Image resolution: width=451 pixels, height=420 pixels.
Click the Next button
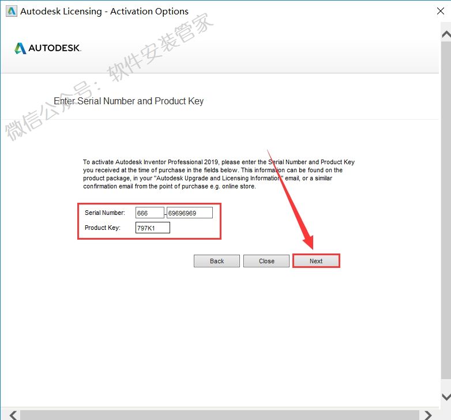tap(316, 261)
